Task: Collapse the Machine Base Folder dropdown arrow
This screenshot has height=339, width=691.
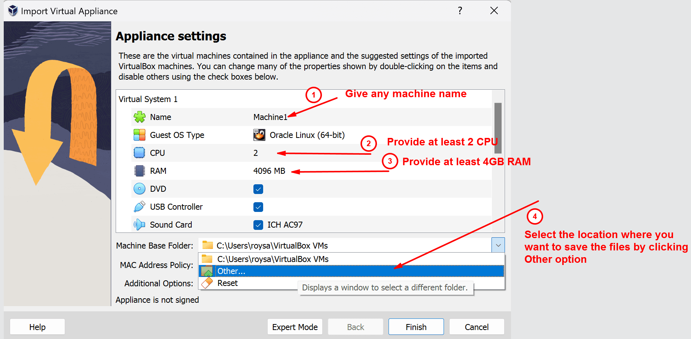Action: click(498, 246)
